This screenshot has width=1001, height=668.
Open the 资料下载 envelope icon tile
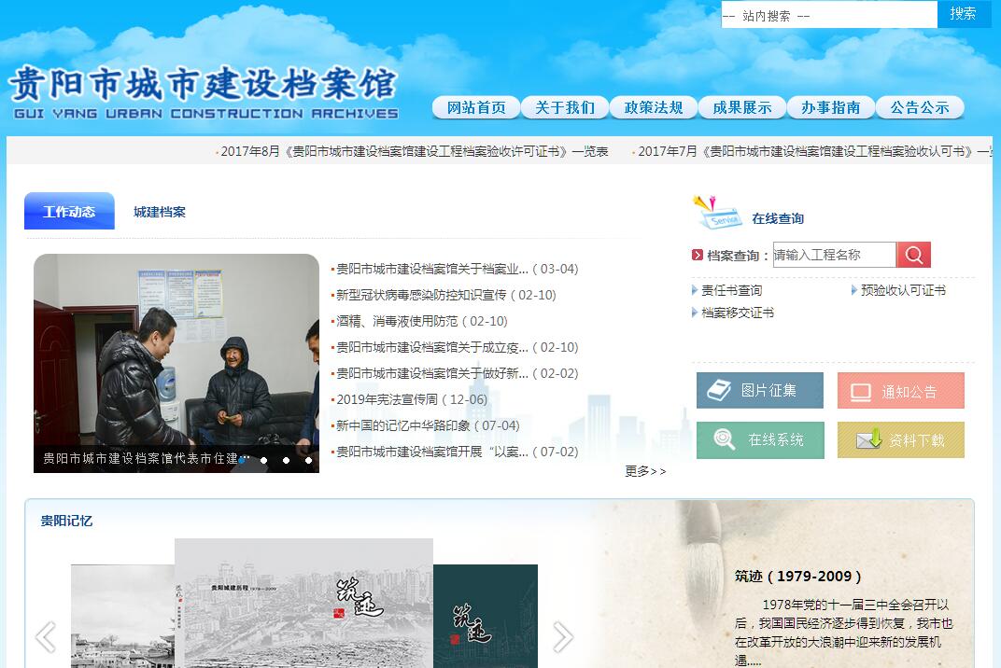(x=900, y=440)
